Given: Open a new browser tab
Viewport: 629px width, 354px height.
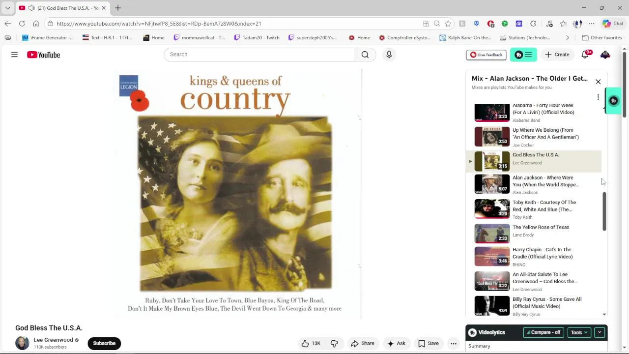Looking at the screenshot, I should [x=117, y=8].
